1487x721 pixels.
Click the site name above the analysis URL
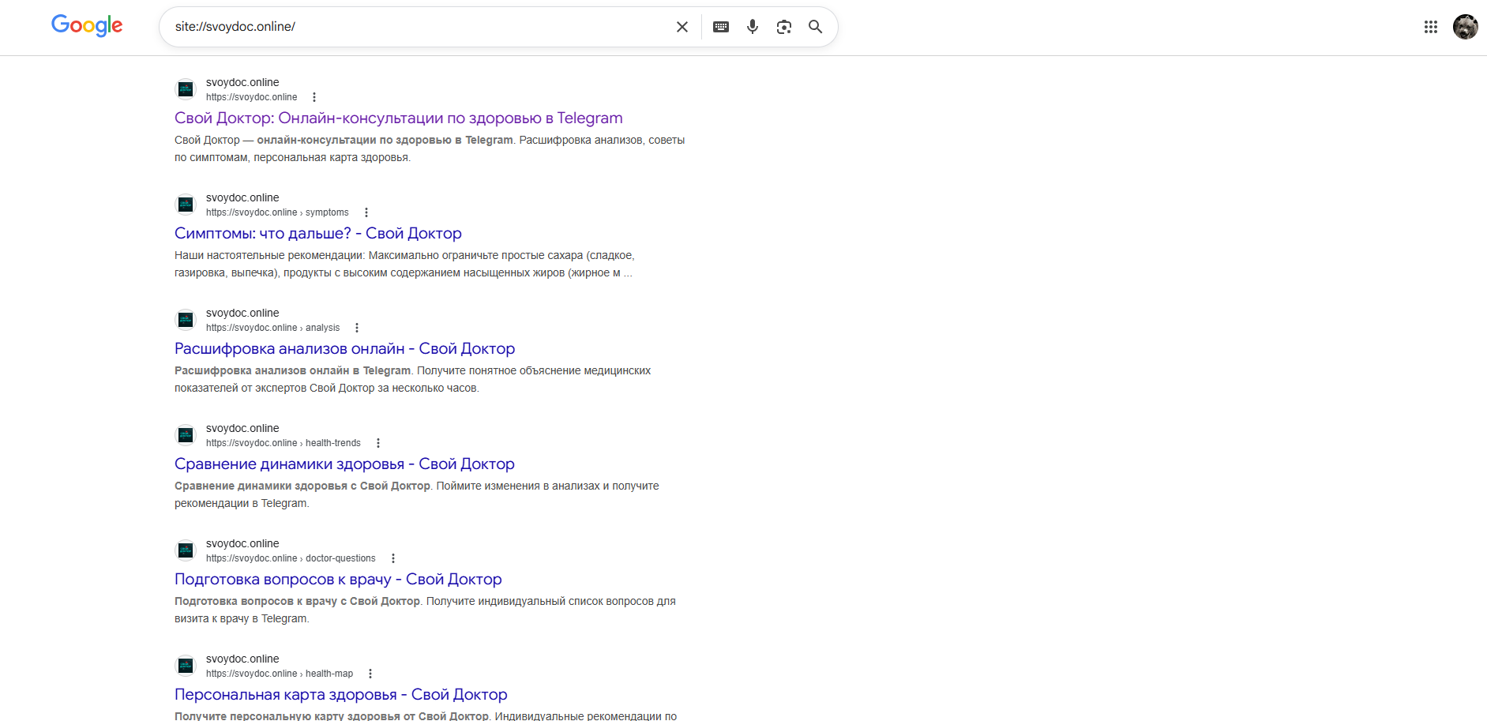click(x=242, y=313)
